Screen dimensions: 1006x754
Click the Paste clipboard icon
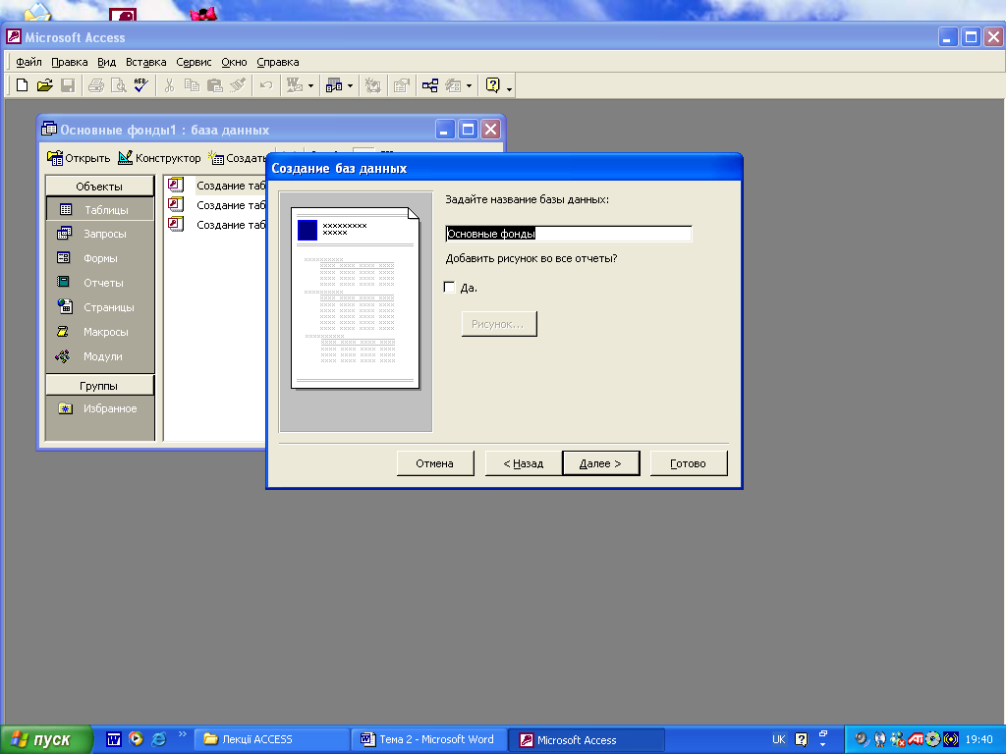tap(215, 85)
